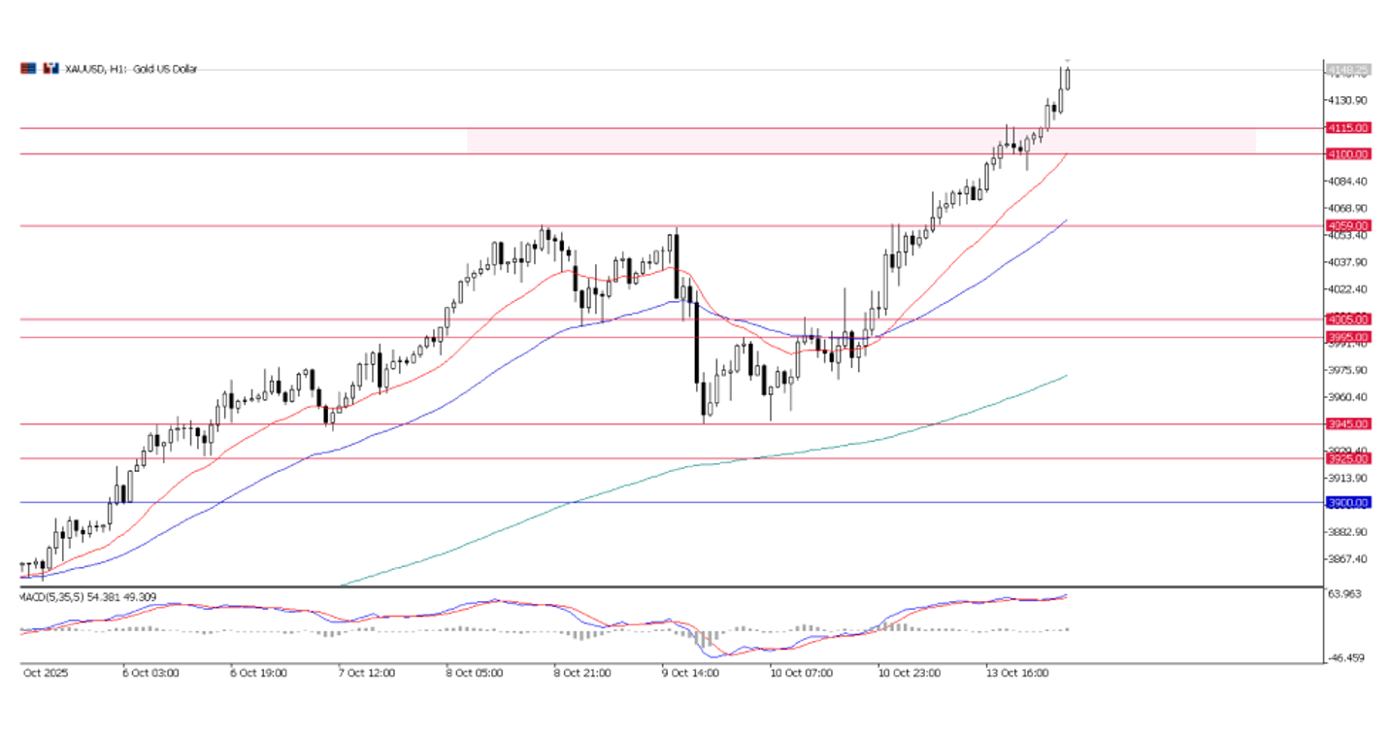This screenshot has height=738, width=1392.
Task: Open the One Click Trading chart icon
Action: (x=50, y=69)
